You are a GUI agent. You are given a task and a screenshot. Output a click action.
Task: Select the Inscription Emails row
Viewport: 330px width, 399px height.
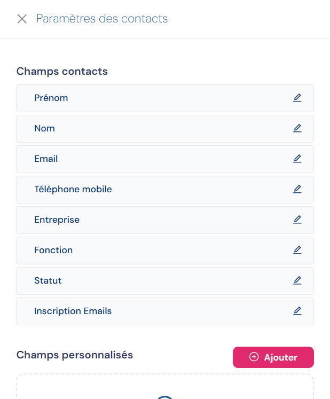160,311
